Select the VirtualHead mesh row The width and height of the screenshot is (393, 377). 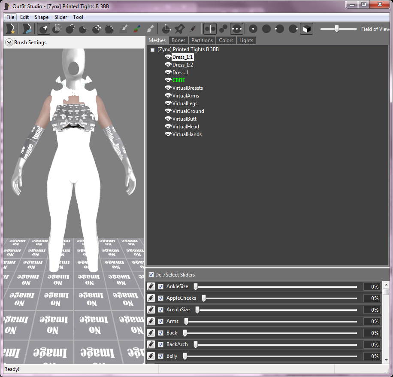click(186, 126)
